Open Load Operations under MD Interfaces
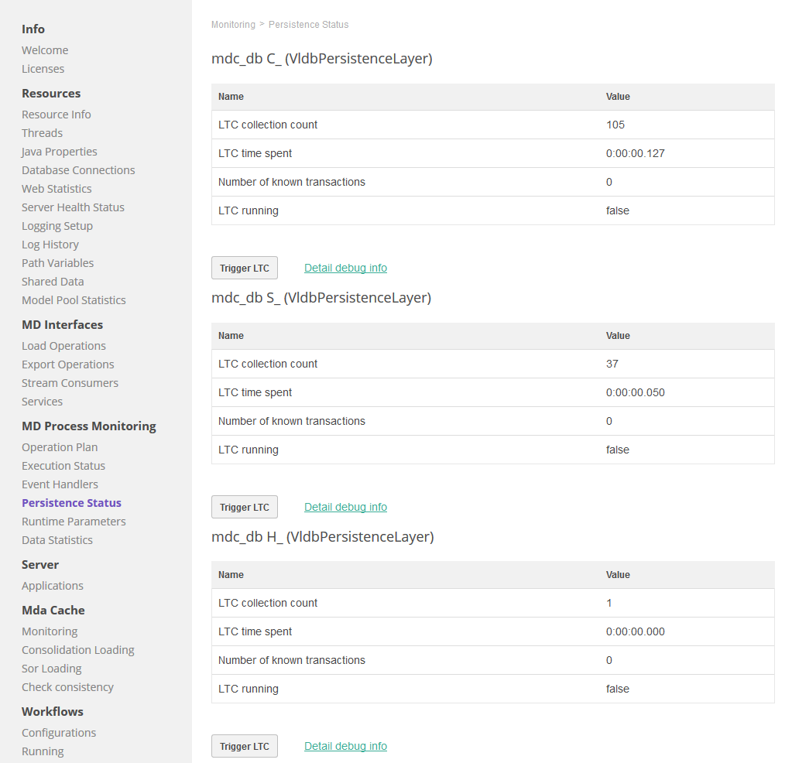This screenshot has width=792, height=763. click(x=63, y=345)
